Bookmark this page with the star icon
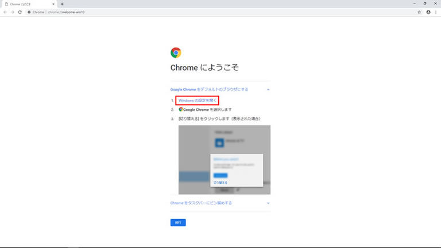441x248 pixels. pos(419,12)
